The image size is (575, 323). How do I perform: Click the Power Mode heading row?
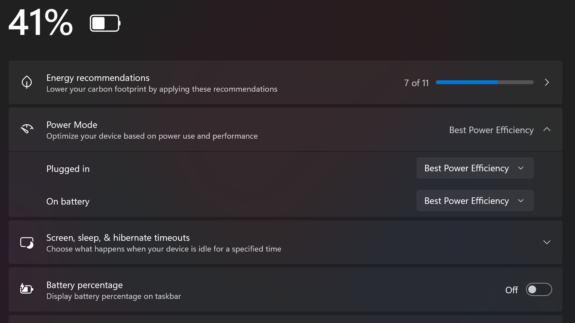pyautogui.click(x=286, y=130)
